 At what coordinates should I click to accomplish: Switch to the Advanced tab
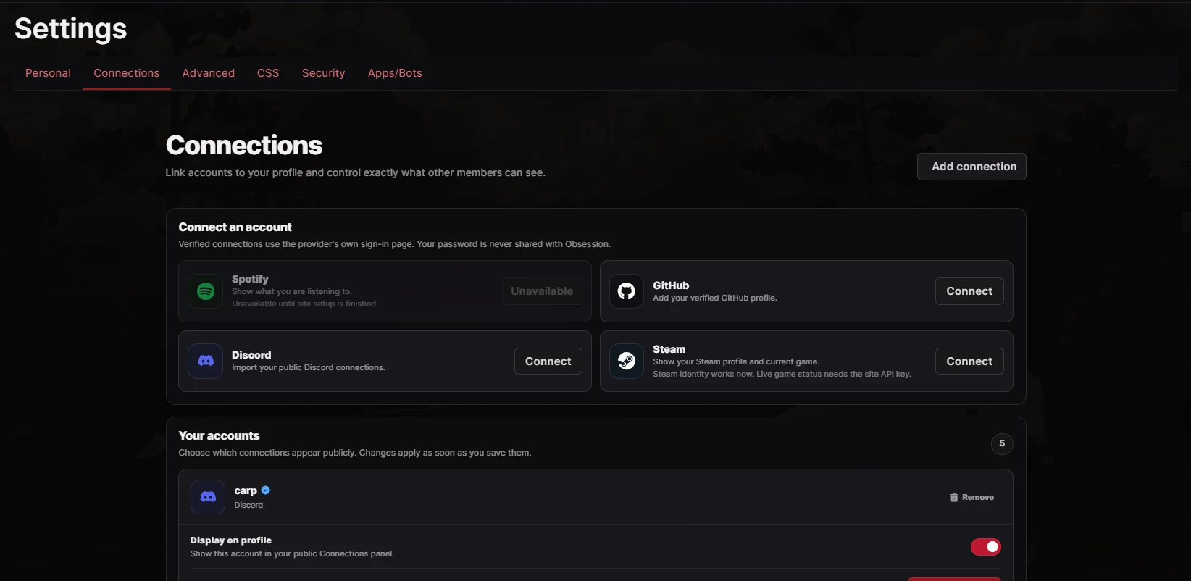[x=209, y=73]
